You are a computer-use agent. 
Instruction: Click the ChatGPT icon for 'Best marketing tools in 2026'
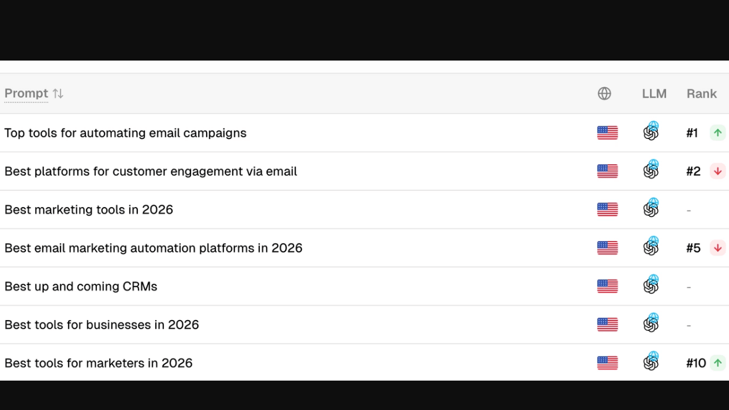[x=652, y=209]
